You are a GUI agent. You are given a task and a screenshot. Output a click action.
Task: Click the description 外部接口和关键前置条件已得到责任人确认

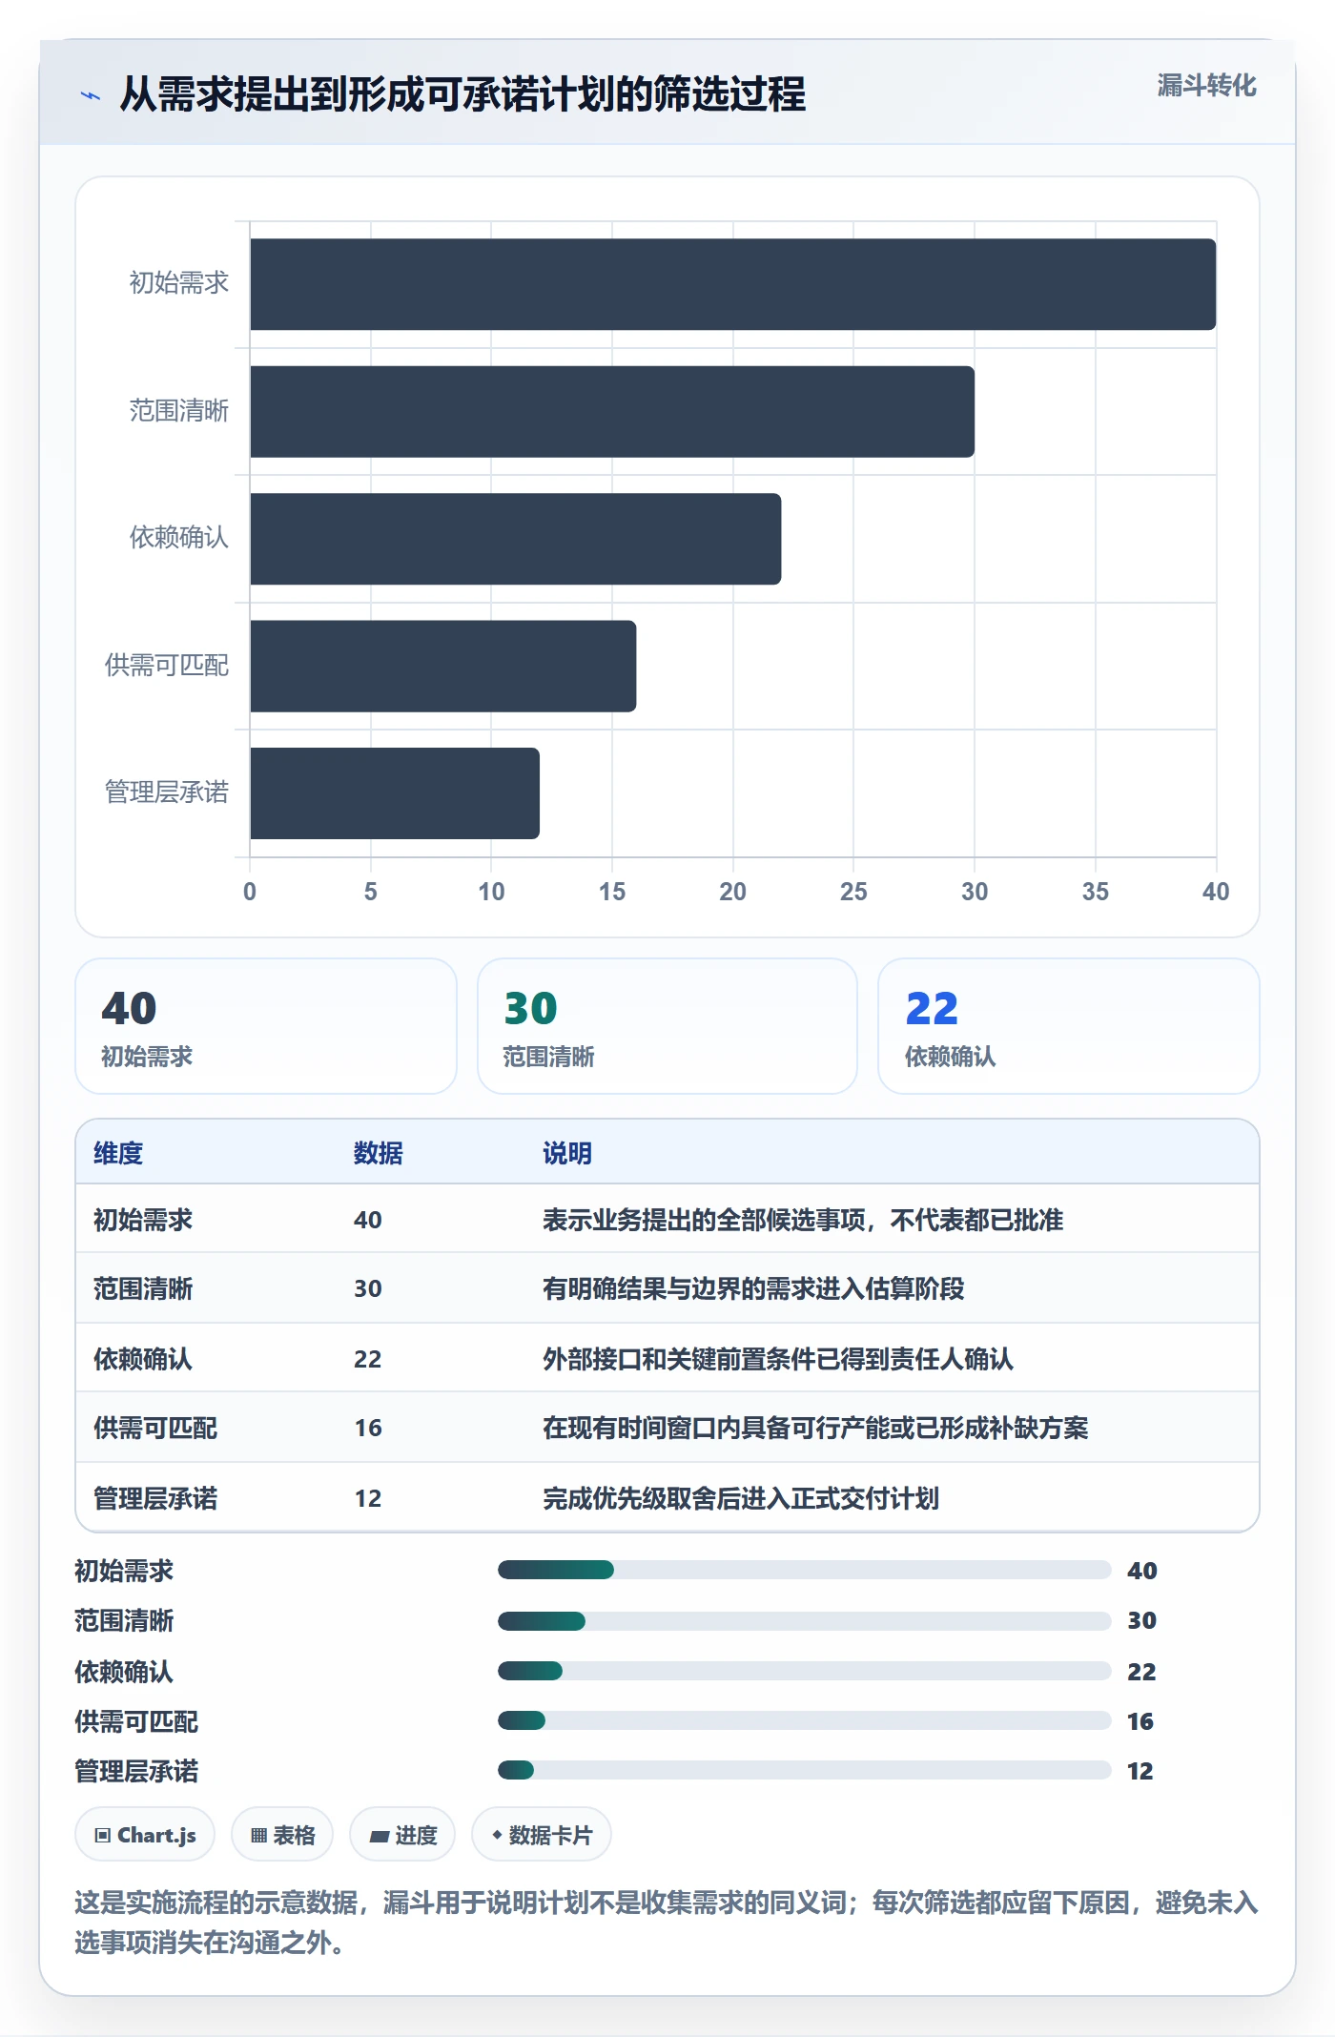[x=778, y=1359]
